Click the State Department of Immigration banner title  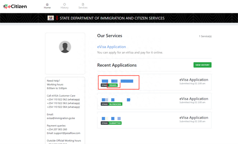coord(112,18)
